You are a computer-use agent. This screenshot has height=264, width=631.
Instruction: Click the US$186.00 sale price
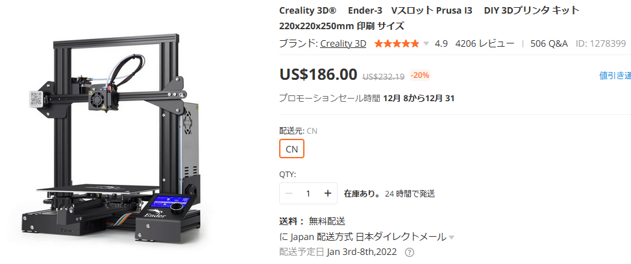tap(318, 75)
